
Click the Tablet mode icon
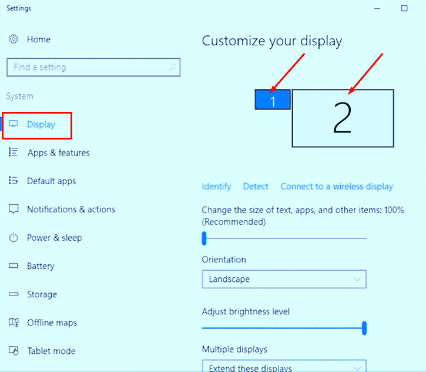(14, 351)
